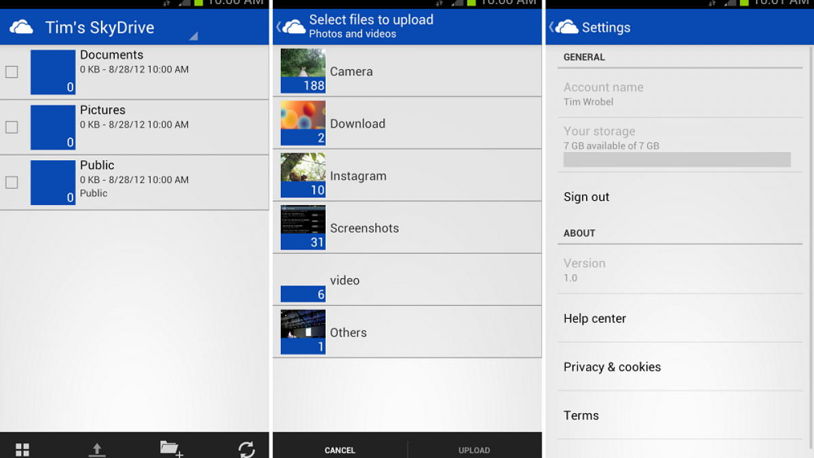
Task: Go back via cloud icon beside Settings
Action: coord(564,27)
